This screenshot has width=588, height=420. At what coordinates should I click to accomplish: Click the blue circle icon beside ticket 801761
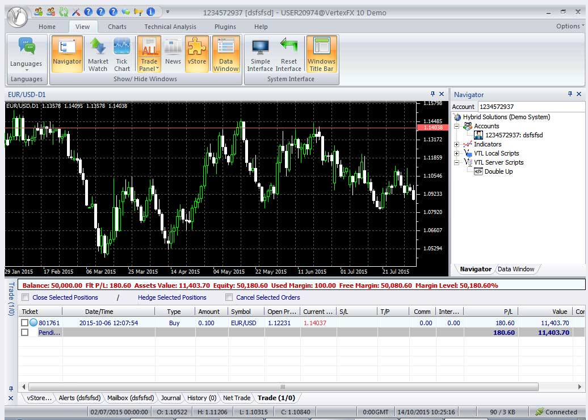pos(33,322)
